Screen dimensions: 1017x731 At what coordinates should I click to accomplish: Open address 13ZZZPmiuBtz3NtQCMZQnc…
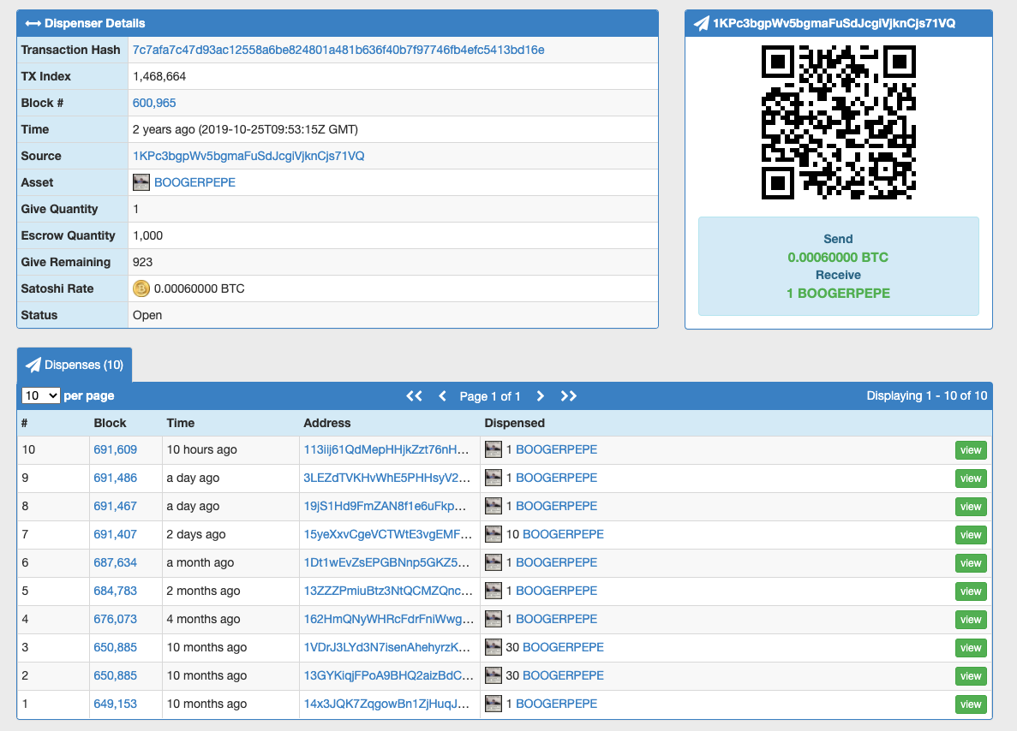[x=388, y=591]
